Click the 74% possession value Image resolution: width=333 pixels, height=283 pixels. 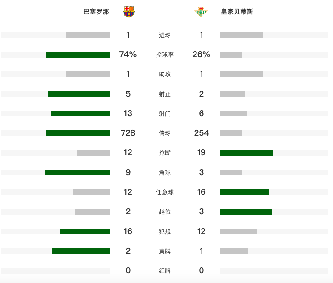click(128, 54)
